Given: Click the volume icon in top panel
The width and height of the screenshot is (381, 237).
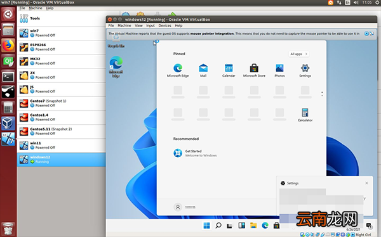Looking at the screenshot, I should coord(356,3).
